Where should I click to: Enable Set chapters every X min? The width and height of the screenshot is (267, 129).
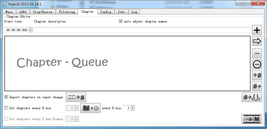pos(6,108)
